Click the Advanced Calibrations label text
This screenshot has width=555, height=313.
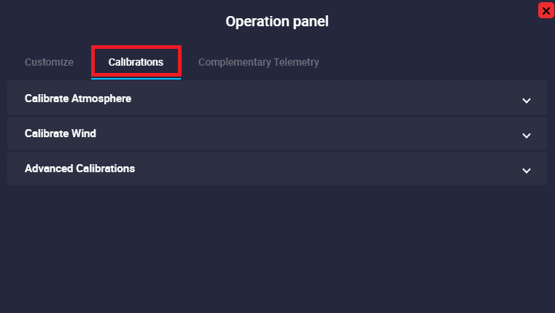coord(79,169)
